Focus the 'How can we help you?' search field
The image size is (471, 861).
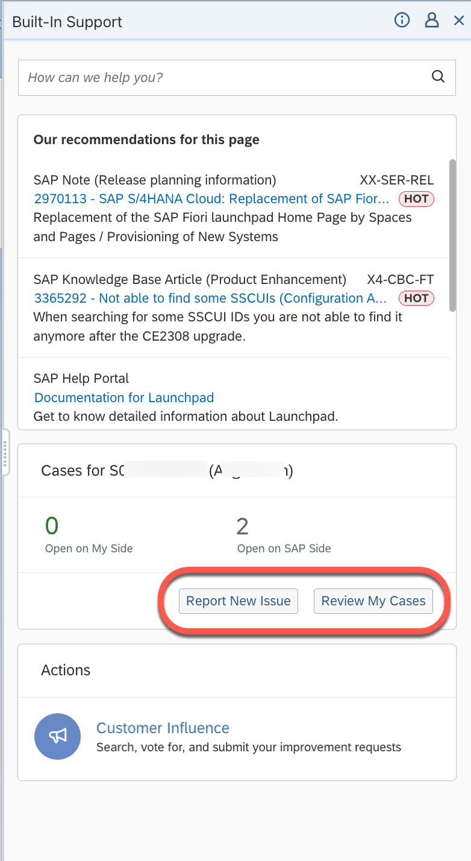click(237, 77)
